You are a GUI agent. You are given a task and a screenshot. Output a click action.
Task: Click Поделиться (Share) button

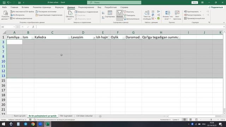[216, 7]
